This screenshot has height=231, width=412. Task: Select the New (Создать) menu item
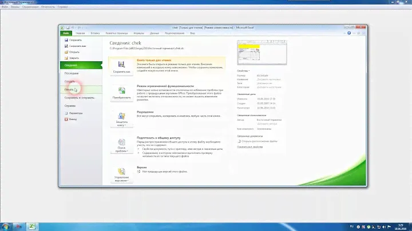[70, 82]
